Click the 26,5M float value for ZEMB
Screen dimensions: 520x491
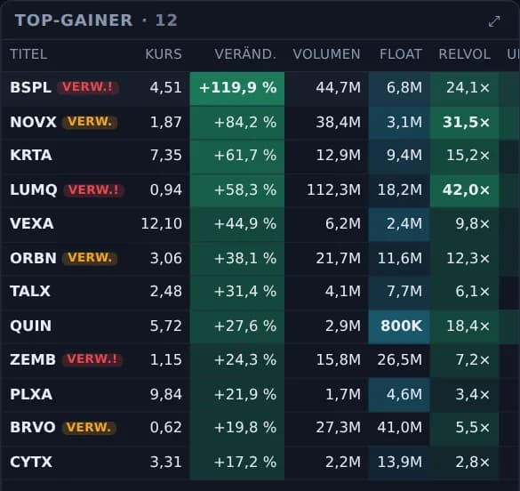tap(399, 360)
